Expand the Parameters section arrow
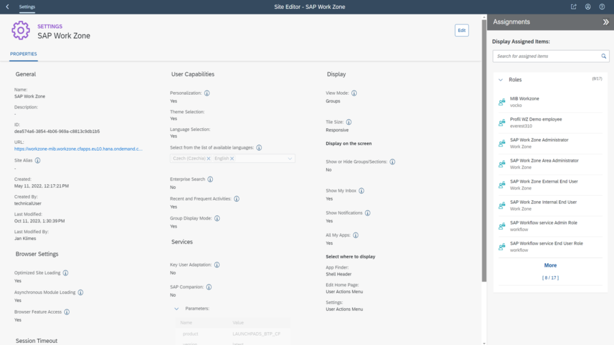614x345 pixels. [176, 308]
